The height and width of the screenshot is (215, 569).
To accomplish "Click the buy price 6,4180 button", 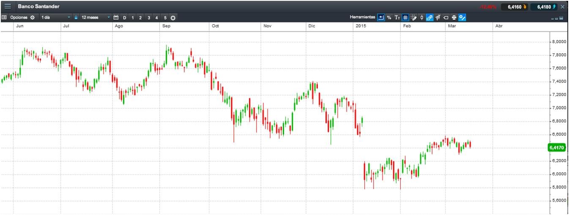I will tap(544, 7).
